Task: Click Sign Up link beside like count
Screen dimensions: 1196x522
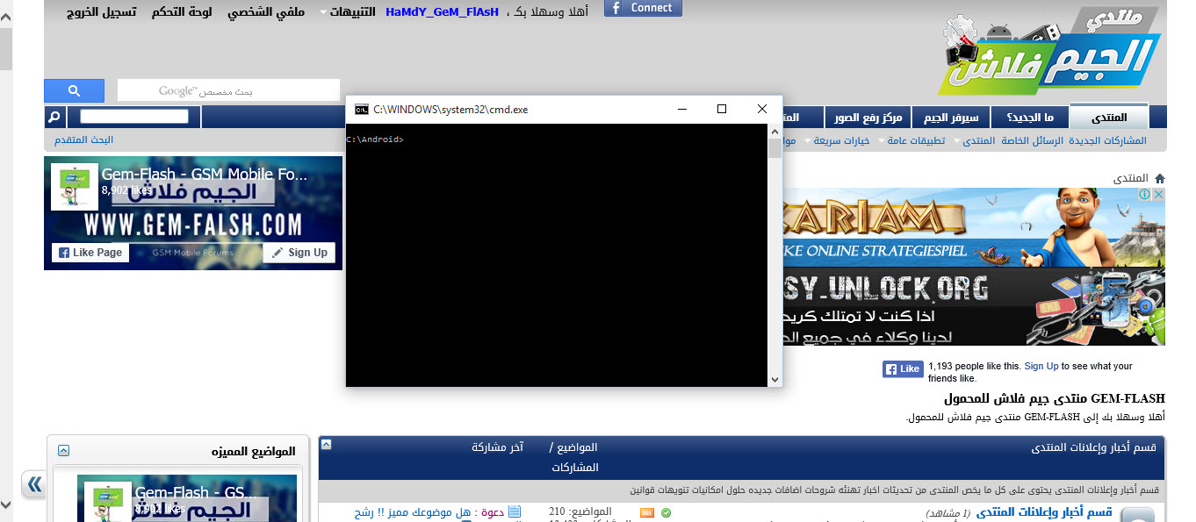Action: pyautogui.click(x=1041, y=366)
